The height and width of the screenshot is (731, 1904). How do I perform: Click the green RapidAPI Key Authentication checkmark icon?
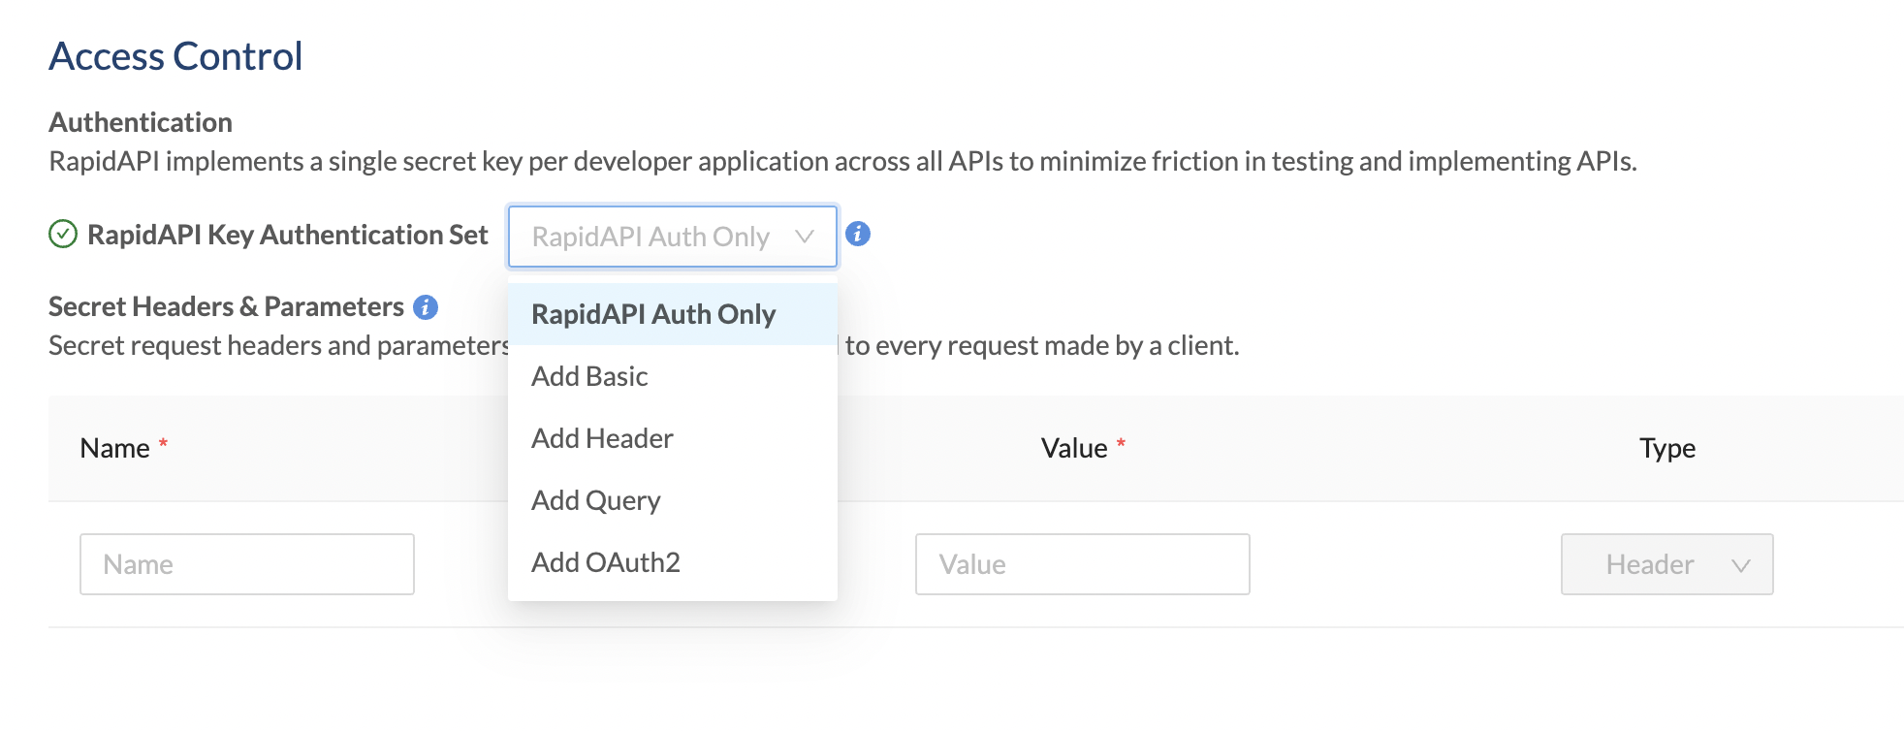pyautogui.click(x=63, y=235)
